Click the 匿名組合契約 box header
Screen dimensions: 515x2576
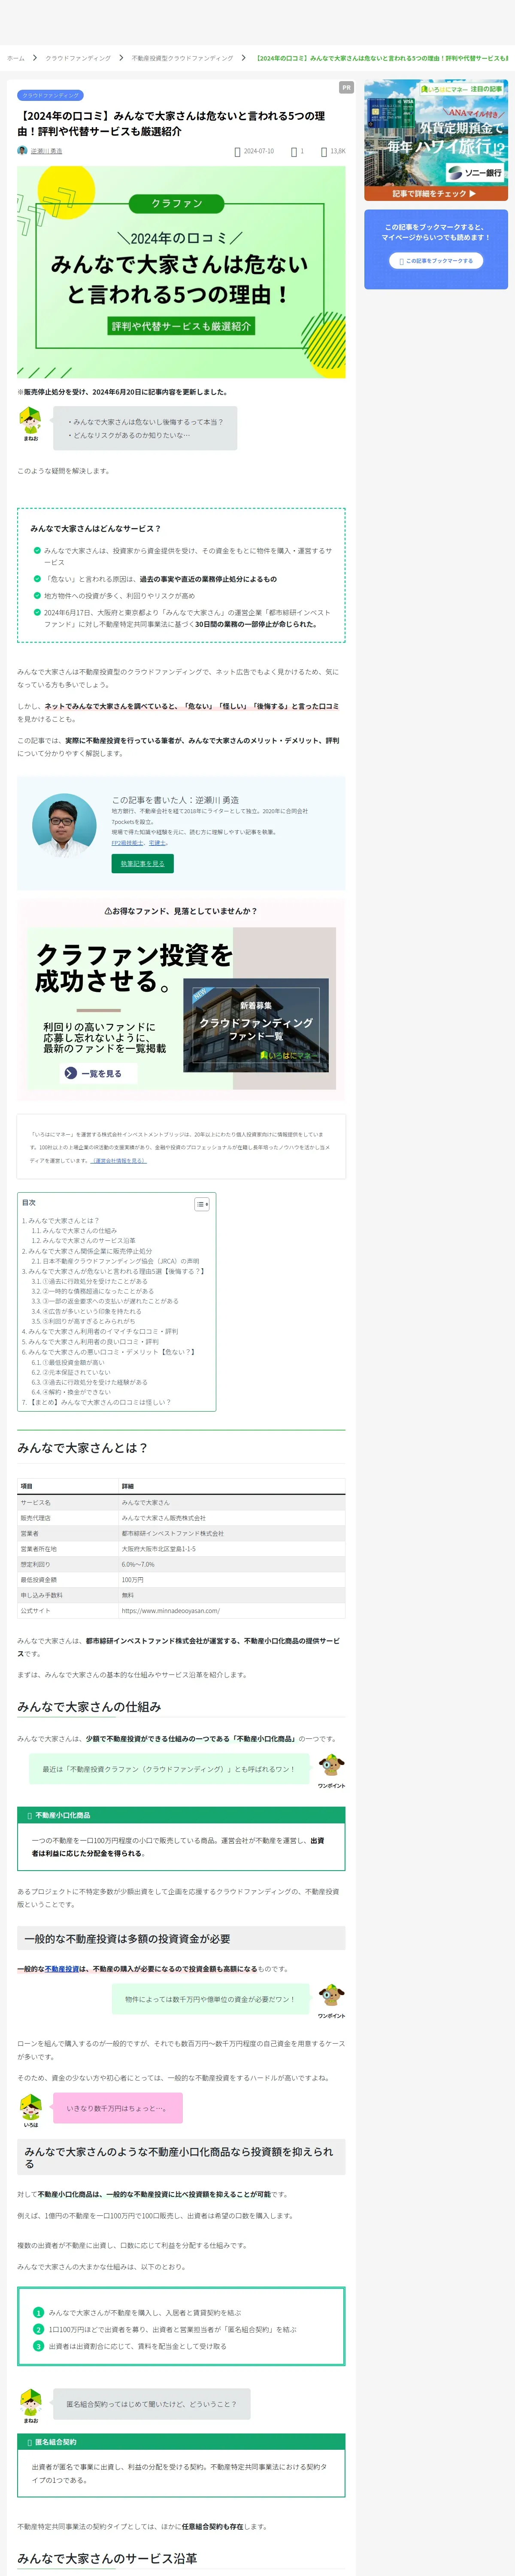(x=181, y=2442)
